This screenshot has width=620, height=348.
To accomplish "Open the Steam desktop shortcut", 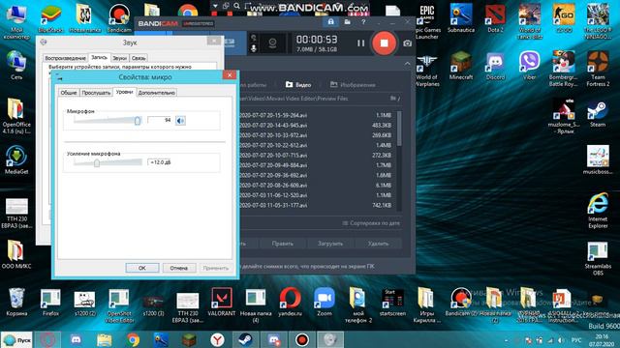I will pyautogui.click(x=598, y=114).
